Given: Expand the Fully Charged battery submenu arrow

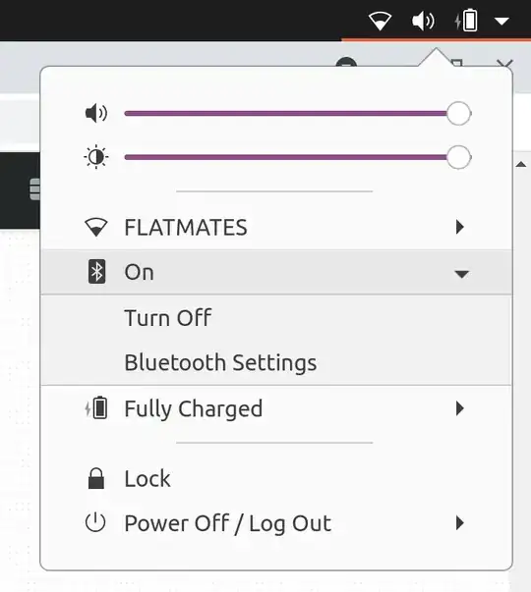Looking at the screenshot, I should click(x=460, y=408).
